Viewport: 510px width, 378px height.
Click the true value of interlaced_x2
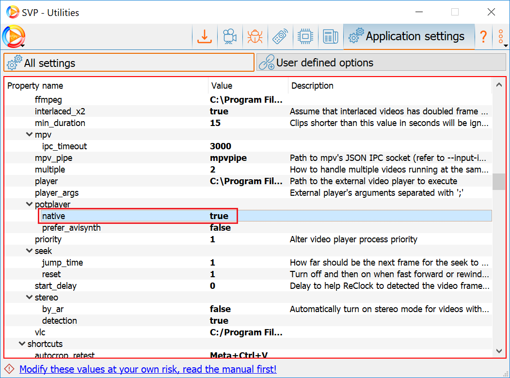pyautogui.click(x=219, y=111)
